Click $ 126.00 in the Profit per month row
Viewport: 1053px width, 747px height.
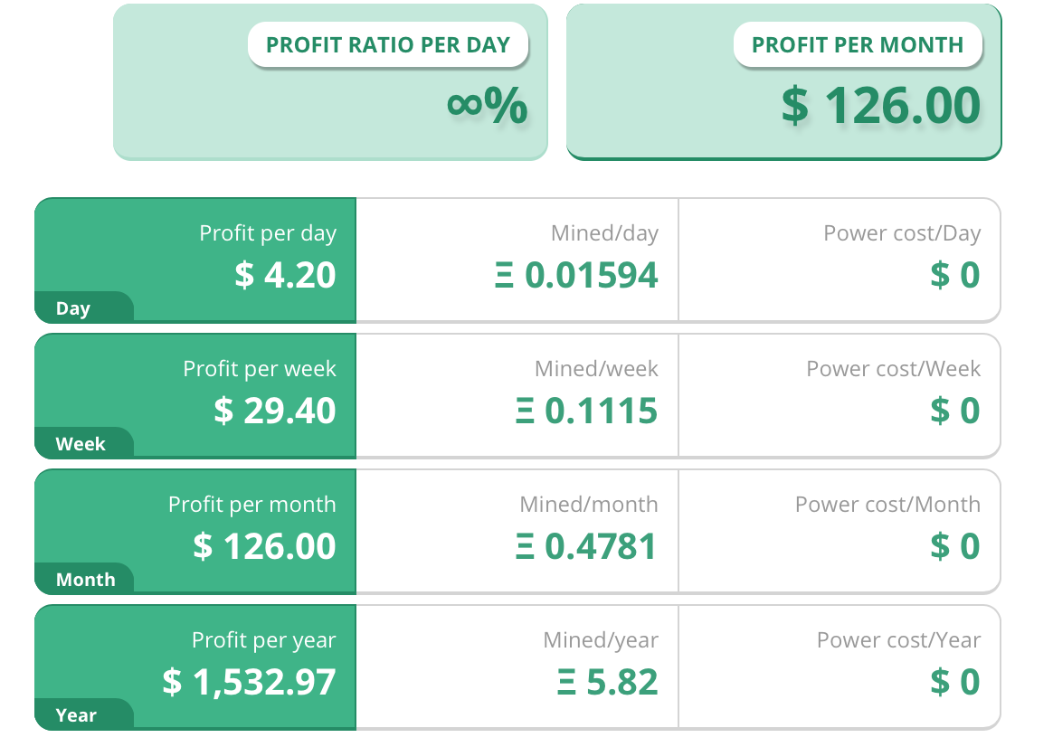pyautogui.click(x=265, y=546)
